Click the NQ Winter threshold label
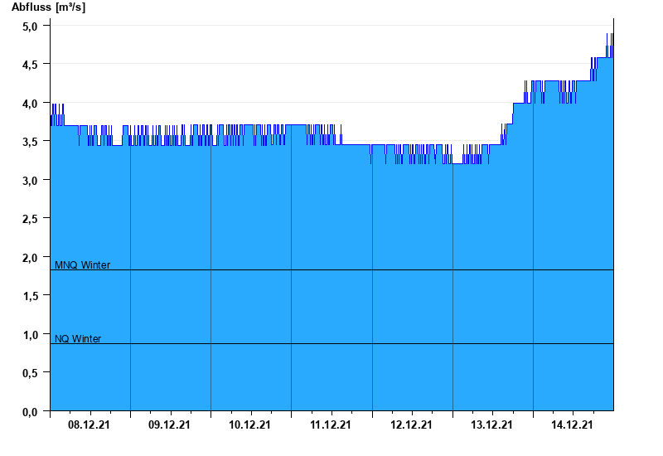The width and height of the screenshot is (663, 456). [78, 338]
